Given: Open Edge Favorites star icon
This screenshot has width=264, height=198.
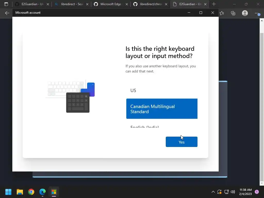Looking at the screenshot, I should point(222,13).
